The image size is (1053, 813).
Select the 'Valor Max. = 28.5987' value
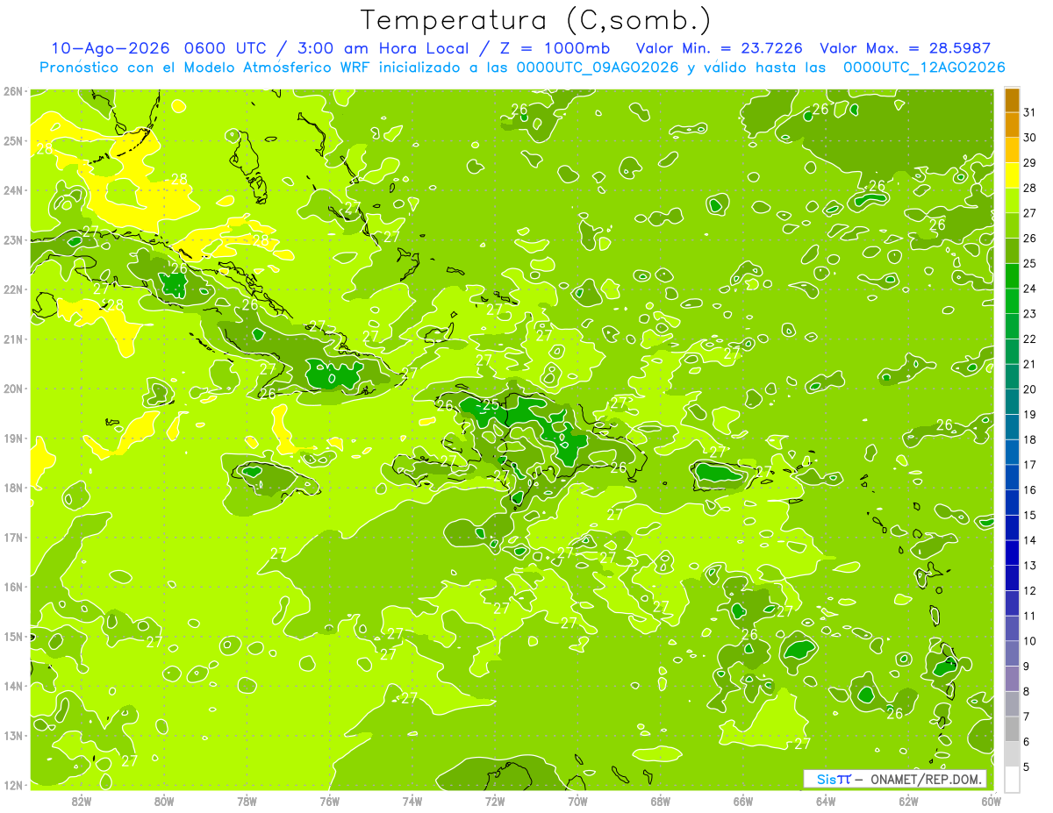(906, 48)
